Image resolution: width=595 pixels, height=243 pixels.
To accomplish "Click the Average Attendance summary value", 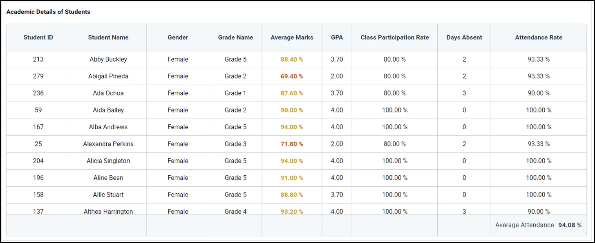I will (569, 225).
